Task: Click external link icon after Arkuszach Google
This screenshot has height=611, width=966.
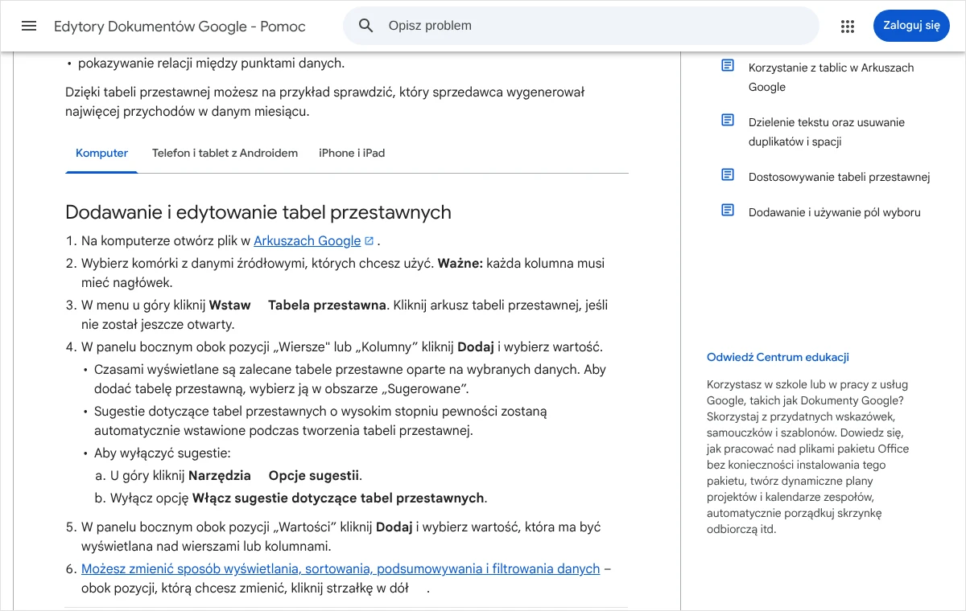Action: point(369,240)
